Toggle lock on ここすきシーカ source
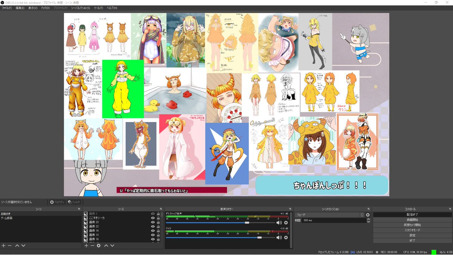Viewport: 453px width, 255px height. pyautogui.click(x=158, y=218)
